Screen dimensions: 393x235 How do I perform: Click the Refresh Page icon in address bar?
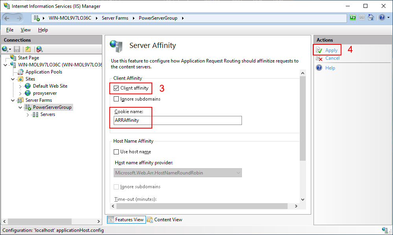point(353,18)
